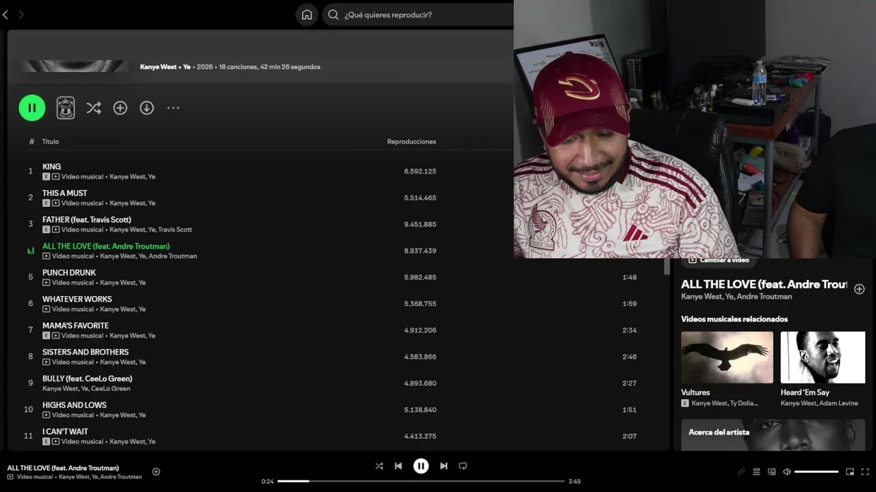The height and width of the screenshot is (492, 876).
Task: Click the play count 9.451.885
Action: point(420,224)
